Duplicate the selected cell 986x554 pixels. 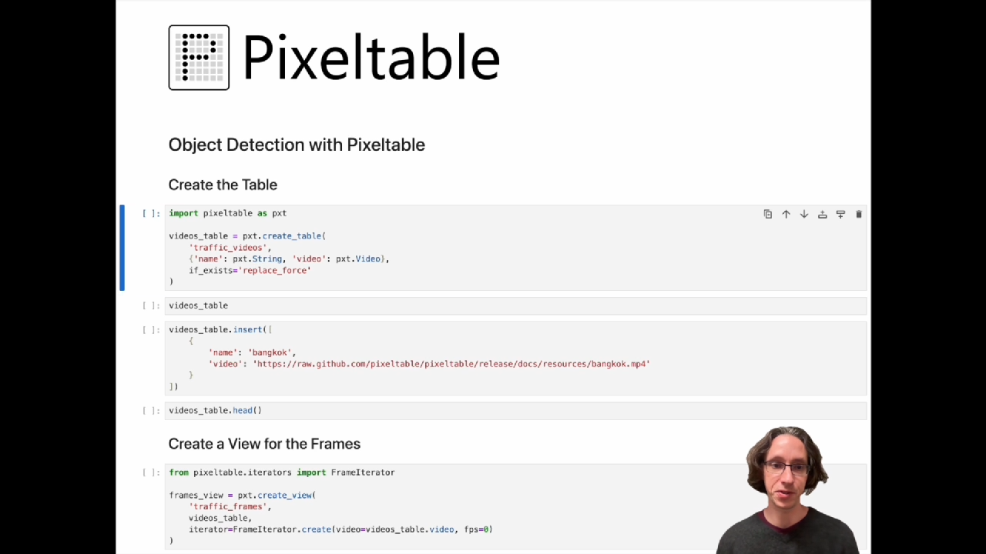click(768, 215)
